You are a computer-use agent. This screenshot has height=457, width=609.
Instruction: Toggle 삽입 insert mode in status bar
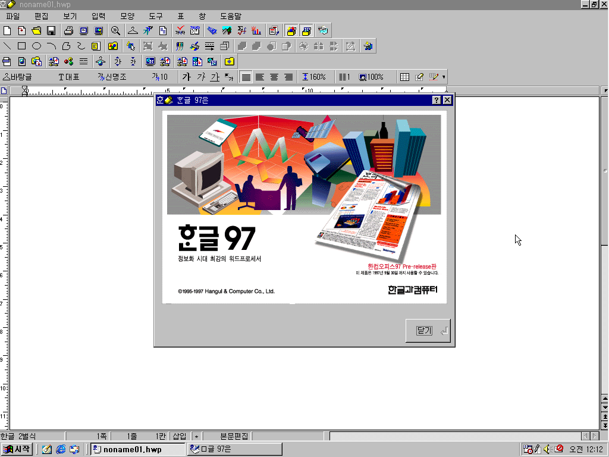tap(180, 436)
